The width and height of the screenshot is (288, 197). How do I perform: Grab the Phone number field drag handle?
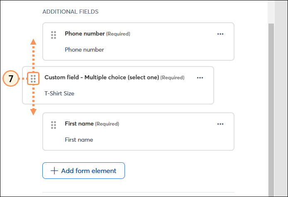(x=54, y=35)
